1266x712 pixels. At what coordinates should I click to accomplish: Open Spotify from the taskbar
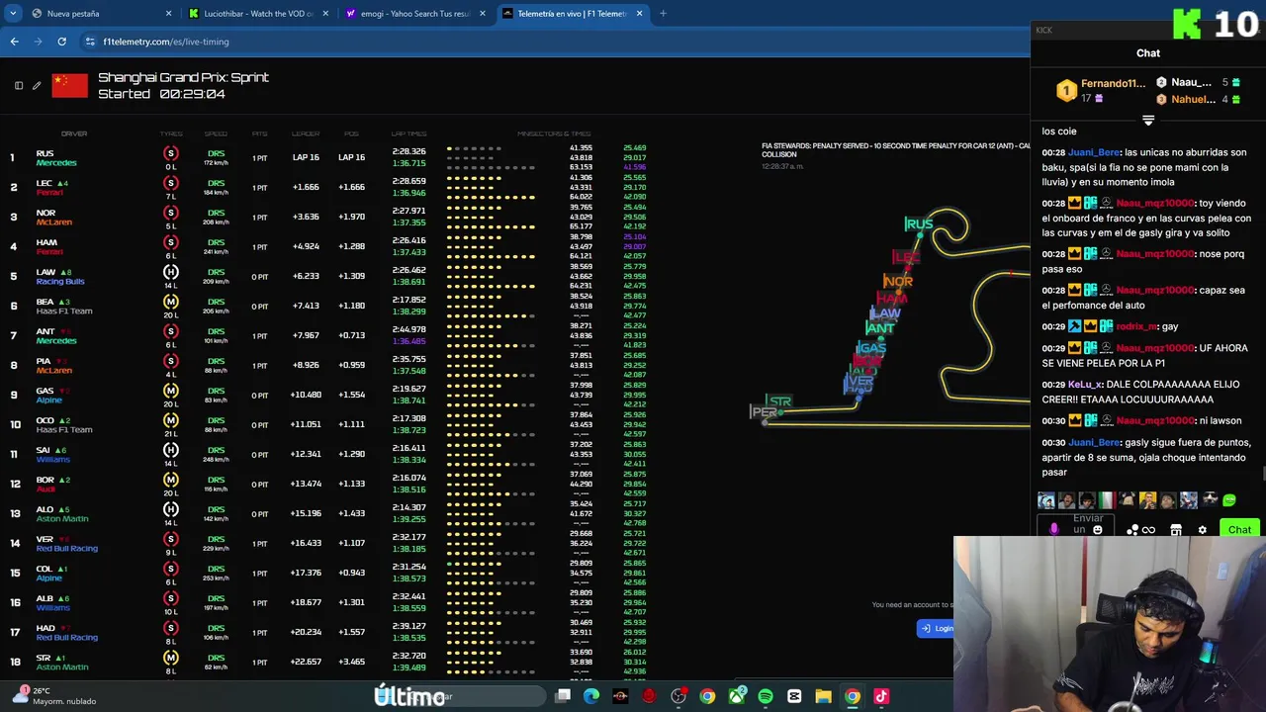pyautogui.click(x=766, y=696)
